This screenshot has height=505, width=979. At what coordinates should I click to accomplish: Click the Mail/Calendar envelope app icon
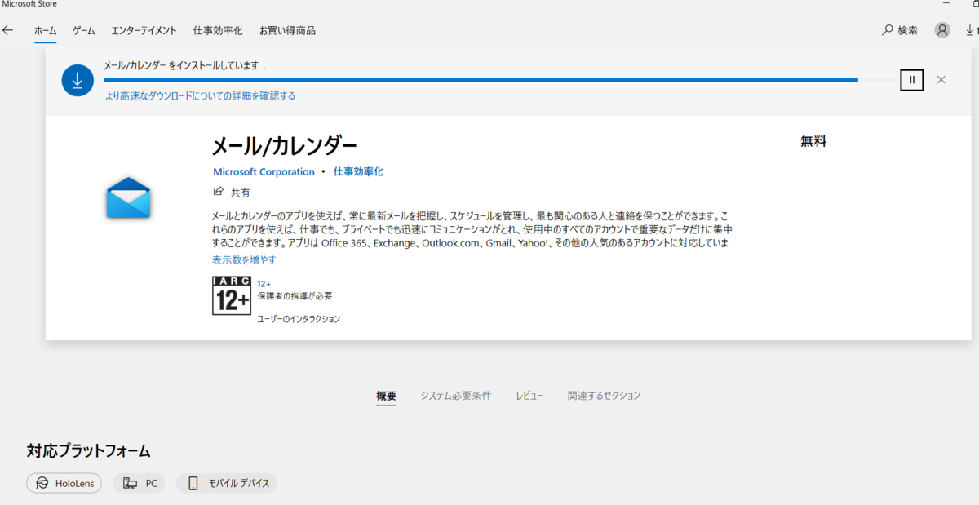point(128,197)
